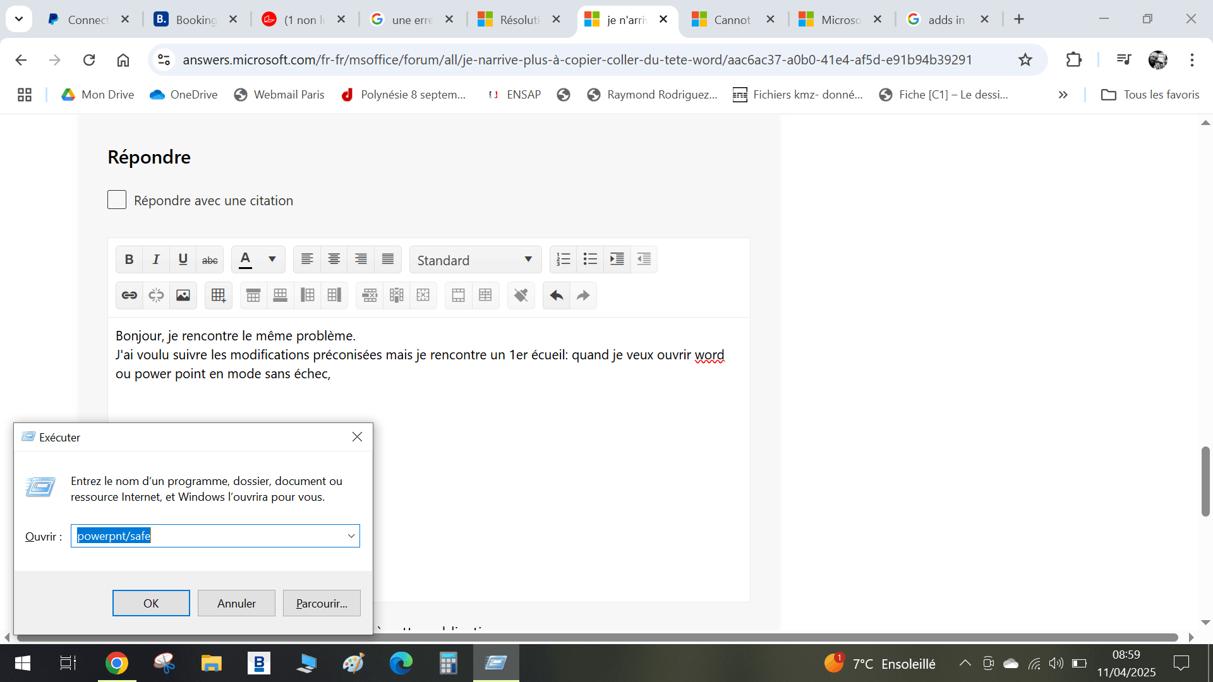Center align the reply text
1213x682 pixels.
click(334, 260)
